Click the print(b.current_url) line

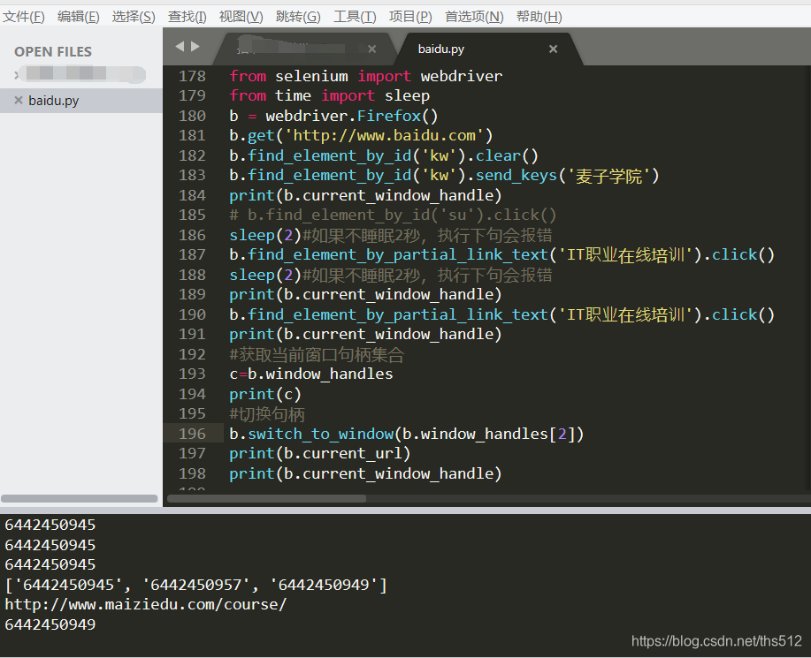click(x=319, y=453)
